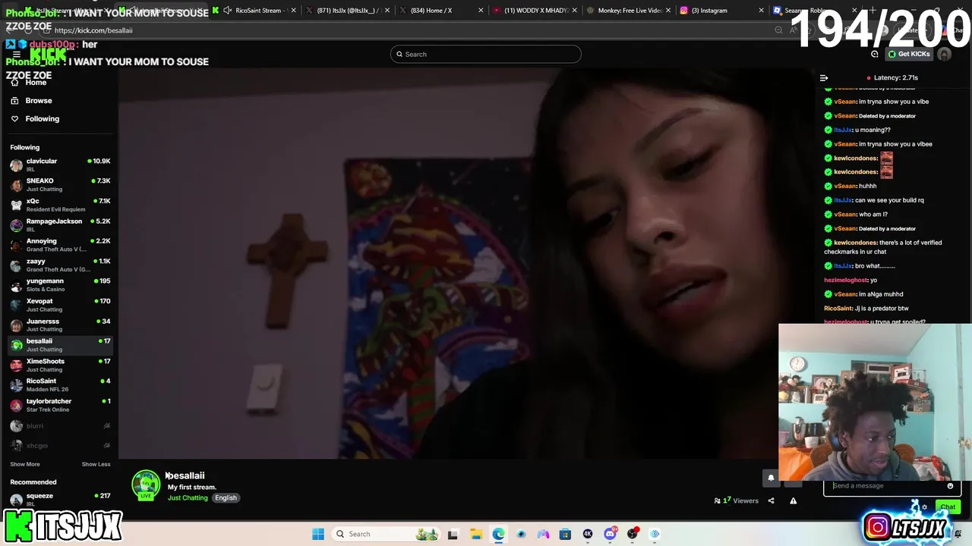Viewport: 972px width, 546px height.
Task: Open the emoji picker in chat input
Action: (950, 486)
